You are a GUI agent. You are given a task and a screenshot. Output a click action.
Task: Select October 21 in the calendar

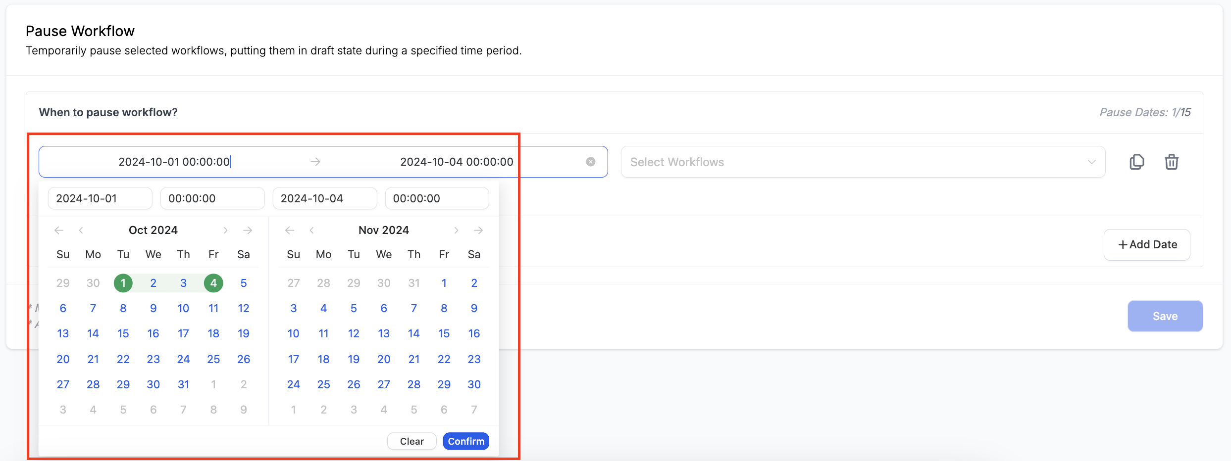coord(93,359)
